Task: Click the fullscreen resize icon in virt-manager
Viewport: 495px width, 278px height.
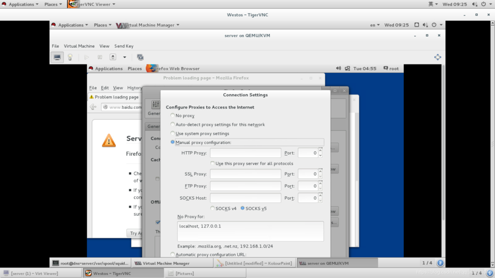Action: [x=438, y=57]
